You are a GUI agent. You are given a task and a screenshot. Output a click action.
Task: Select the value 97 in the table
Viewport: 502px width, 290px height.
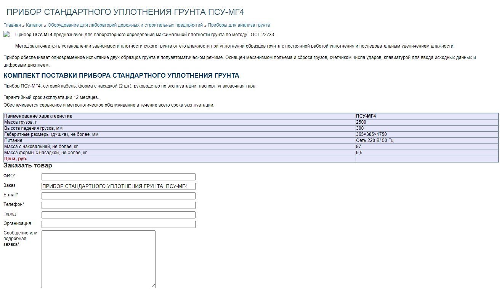(359, 147)
